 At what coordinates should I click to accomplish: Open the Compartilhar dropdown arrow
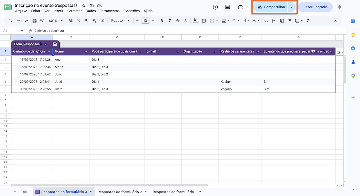pos(292,7)
